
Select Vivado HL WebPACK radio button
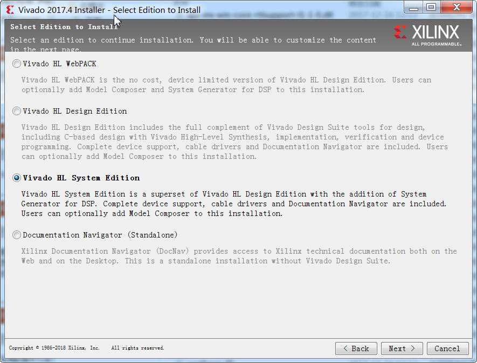(x=17, y=64)
